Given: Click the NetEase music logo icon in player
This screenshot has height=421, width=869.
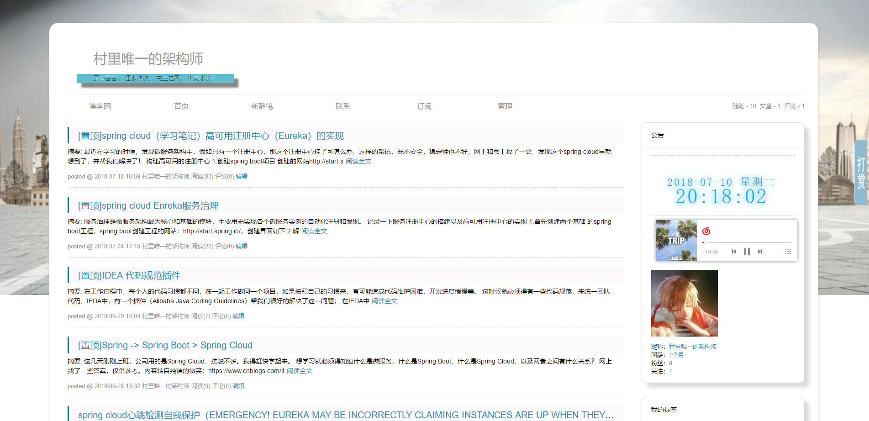Looking at the screenshot, I should (x=706, y=231).
